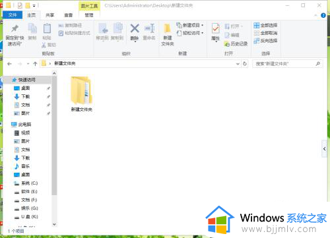The image size is (330, 238).
Task: Click Select none in ribbon
Action: (265, 33)
